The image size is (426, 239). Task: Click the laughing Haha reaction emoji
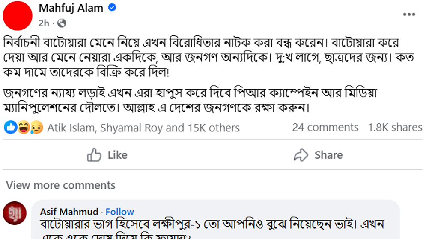[x=24, y=127]
